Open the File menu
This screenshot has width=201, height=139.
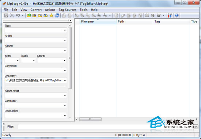(x=6, y=10)
